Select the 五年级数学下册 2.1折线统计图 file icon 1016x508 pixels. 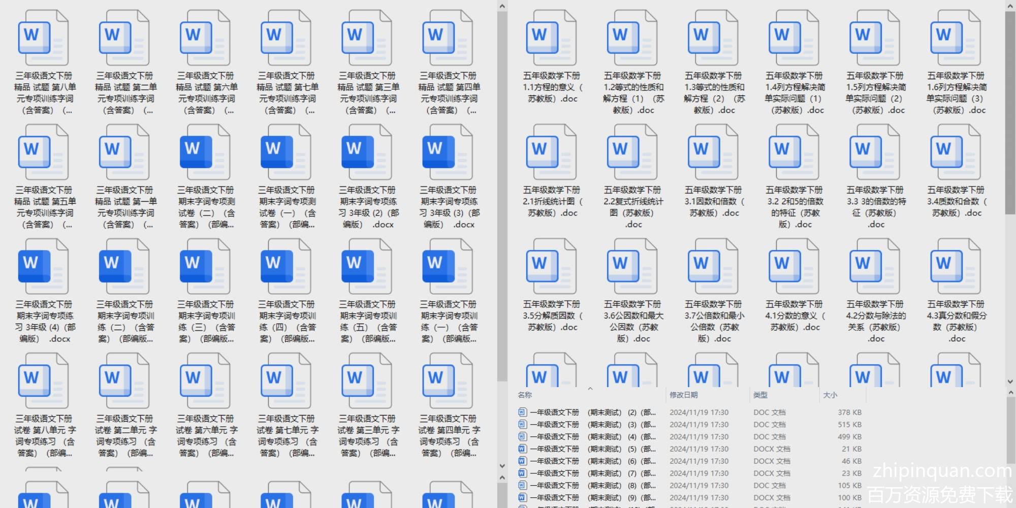[x=551, y=153]
